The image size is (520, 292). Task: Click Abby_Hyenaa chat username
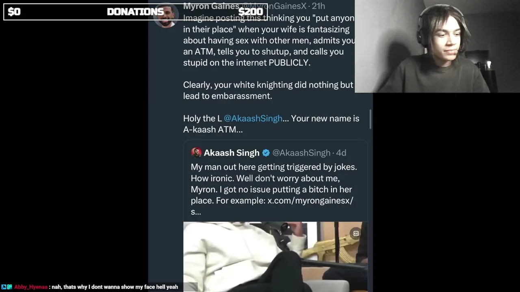(x=31, y=287)
